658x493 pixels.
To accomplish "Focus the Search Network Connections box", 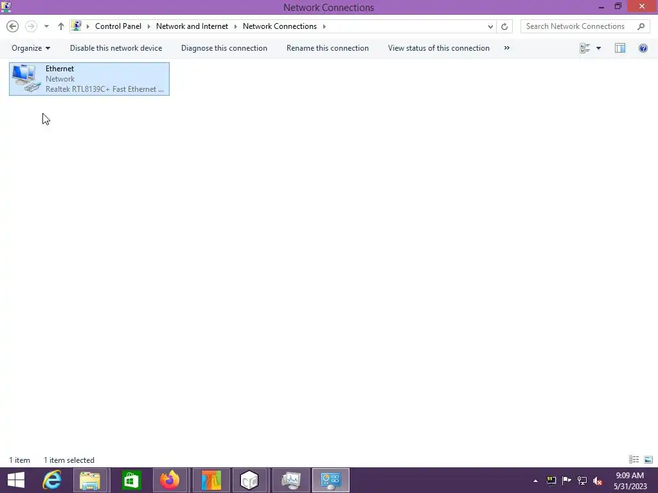I will (x=585, y=26).
